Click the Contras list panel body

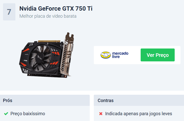pyautogui.click(x=139, y=113)
